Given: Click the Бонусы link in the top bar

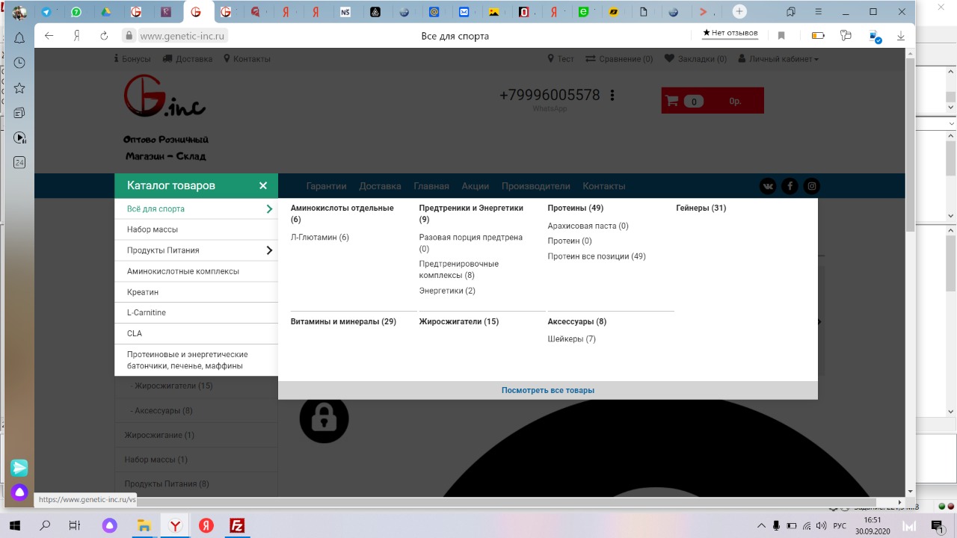Looking at the screenshot, I should pyautogui.click(x=132, y=59).
